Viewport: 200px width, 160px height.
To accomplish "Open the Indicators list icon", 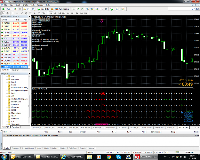I will (x=111, y=9).
